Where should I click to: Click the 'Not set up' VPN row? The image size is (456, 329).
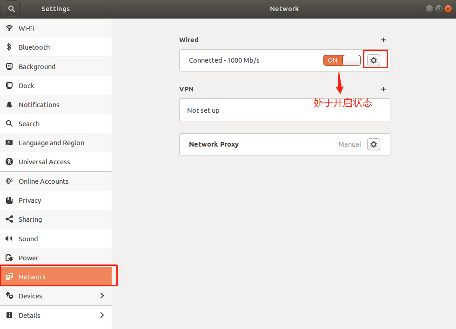click(285, 110)
